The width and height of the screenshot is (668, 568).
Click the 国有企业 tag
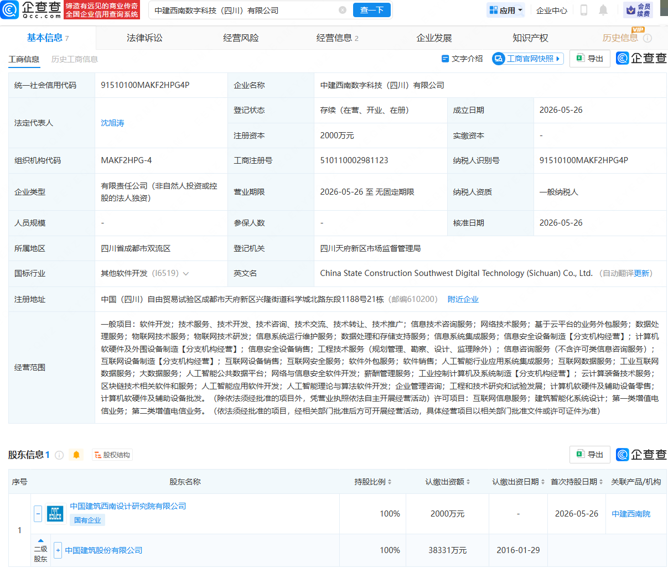87,520
